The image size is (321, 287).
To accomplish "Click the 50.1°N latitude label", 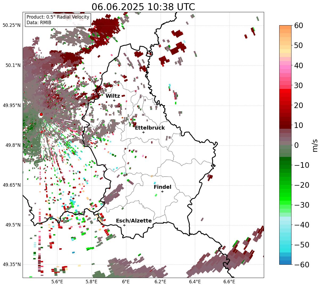I will coord(13,65).
